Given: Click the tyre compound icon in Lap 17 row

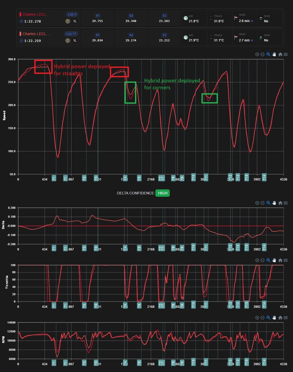Looking at the screenshot, I should (x=68, y=41).
